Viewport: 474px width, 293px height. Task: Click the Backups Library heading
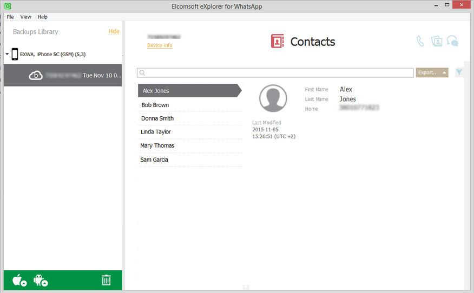tap(35, 32)
